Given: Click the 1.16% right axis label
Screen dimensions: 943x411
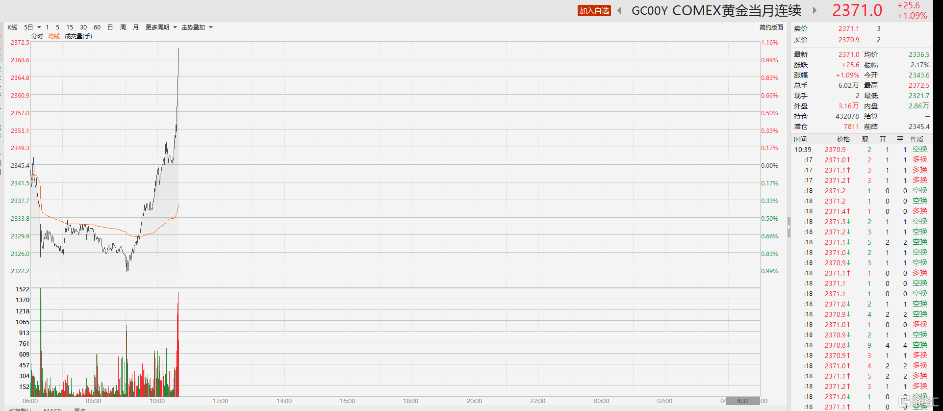Looking at the screenshot, I should pyautogui.click(x=769, y=43).
